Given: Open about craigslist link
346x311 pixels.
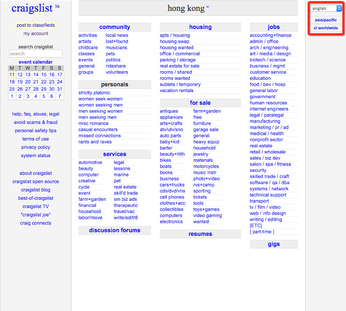Looking at the screenshot, I should pos(36,173).
